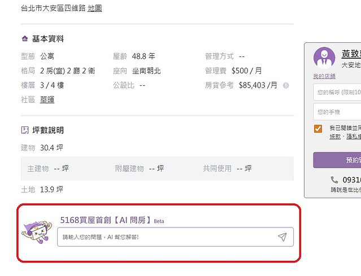Click the purple house icon beside 基本資料

(25, 38)
